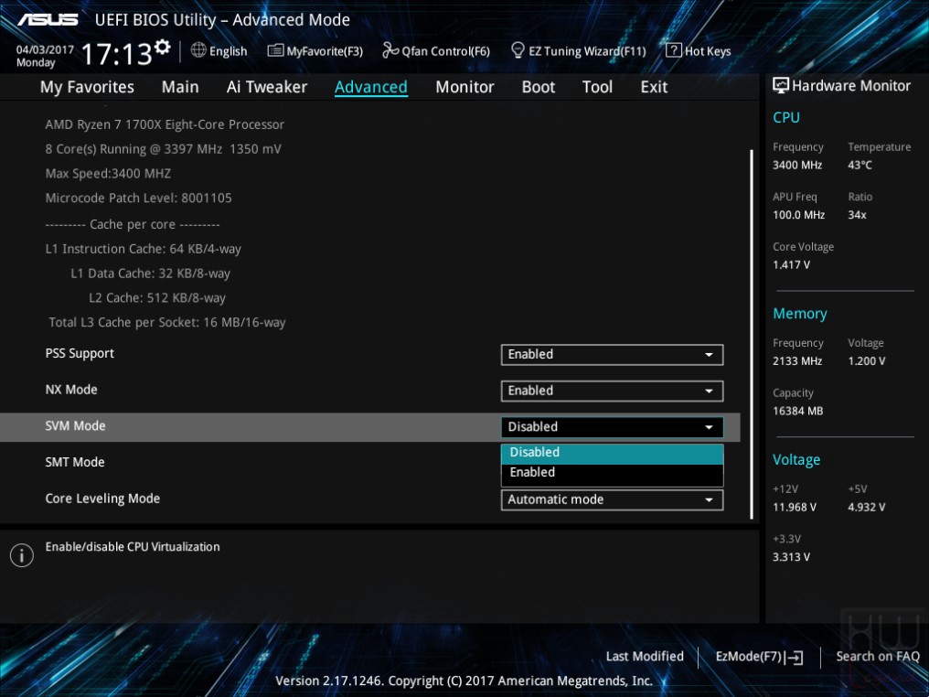Click the CPU frequency value 3400 MHz

click(x=797, y=166)
